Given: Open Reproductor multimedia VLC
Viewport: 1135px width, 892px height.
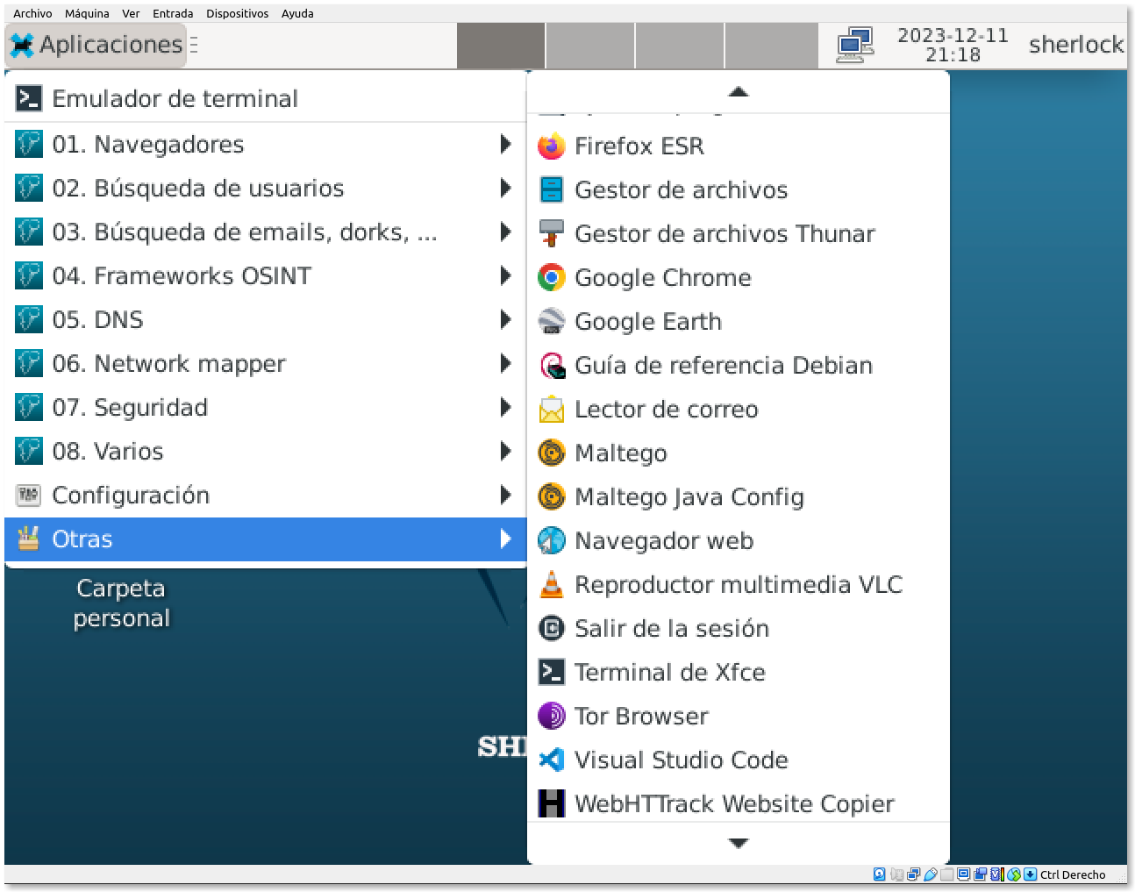Looking at the screenshot, I should [739, 584].
